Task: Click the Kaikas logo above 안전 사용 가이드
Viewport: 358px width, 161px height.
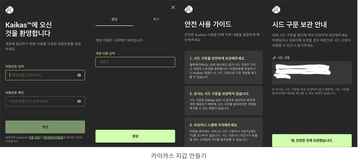Action: pyautogui.click(x=189, y=9)
